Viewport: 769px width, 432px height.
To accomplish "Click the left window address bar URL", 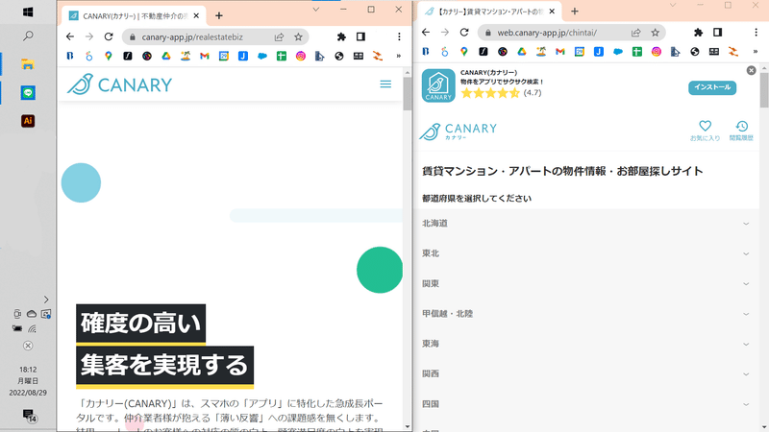I will (192, 37).
